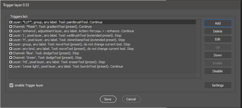Disable the selected trigger
Screen dimensions: 242x108
pyautogui.click(x=218, y=71)
